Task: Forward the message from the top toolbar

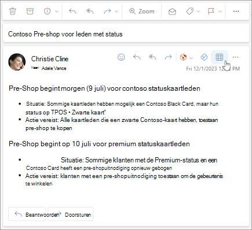Action: 107,12
